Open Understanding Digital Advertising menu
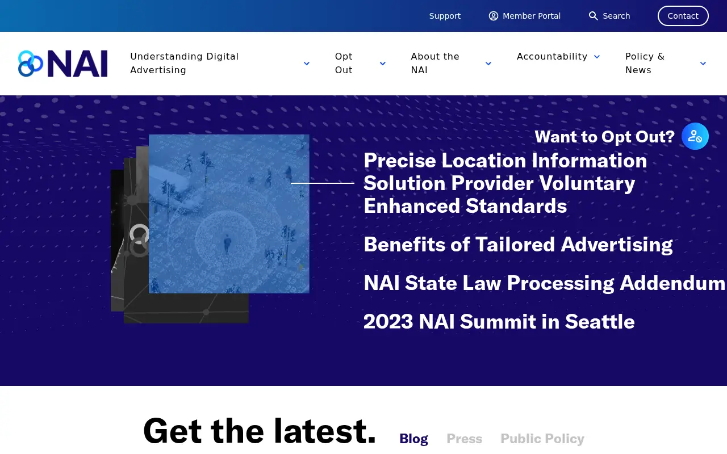The image size is (727, 454). coord(185,64)
